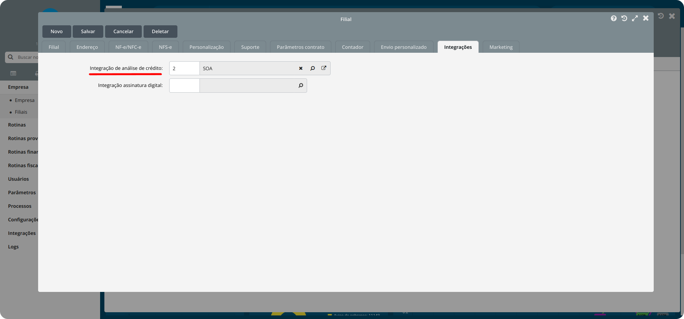The width and height of the screenshot is (684, 319).
Task: Click the Cancelar button
Action: 123,31
